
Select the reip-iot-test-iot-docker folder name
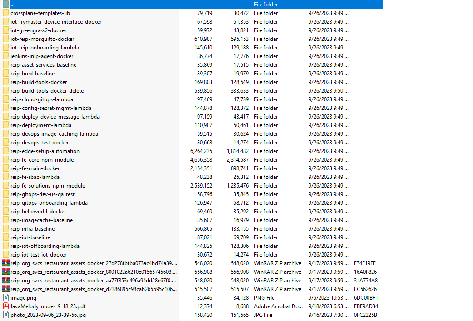(x=38, y=255)
